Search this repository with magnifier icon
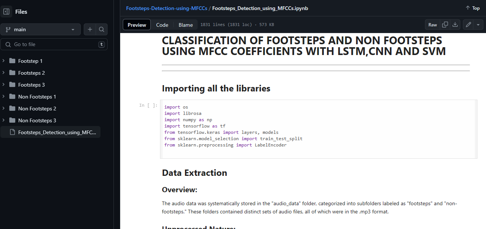 (102, 29)
